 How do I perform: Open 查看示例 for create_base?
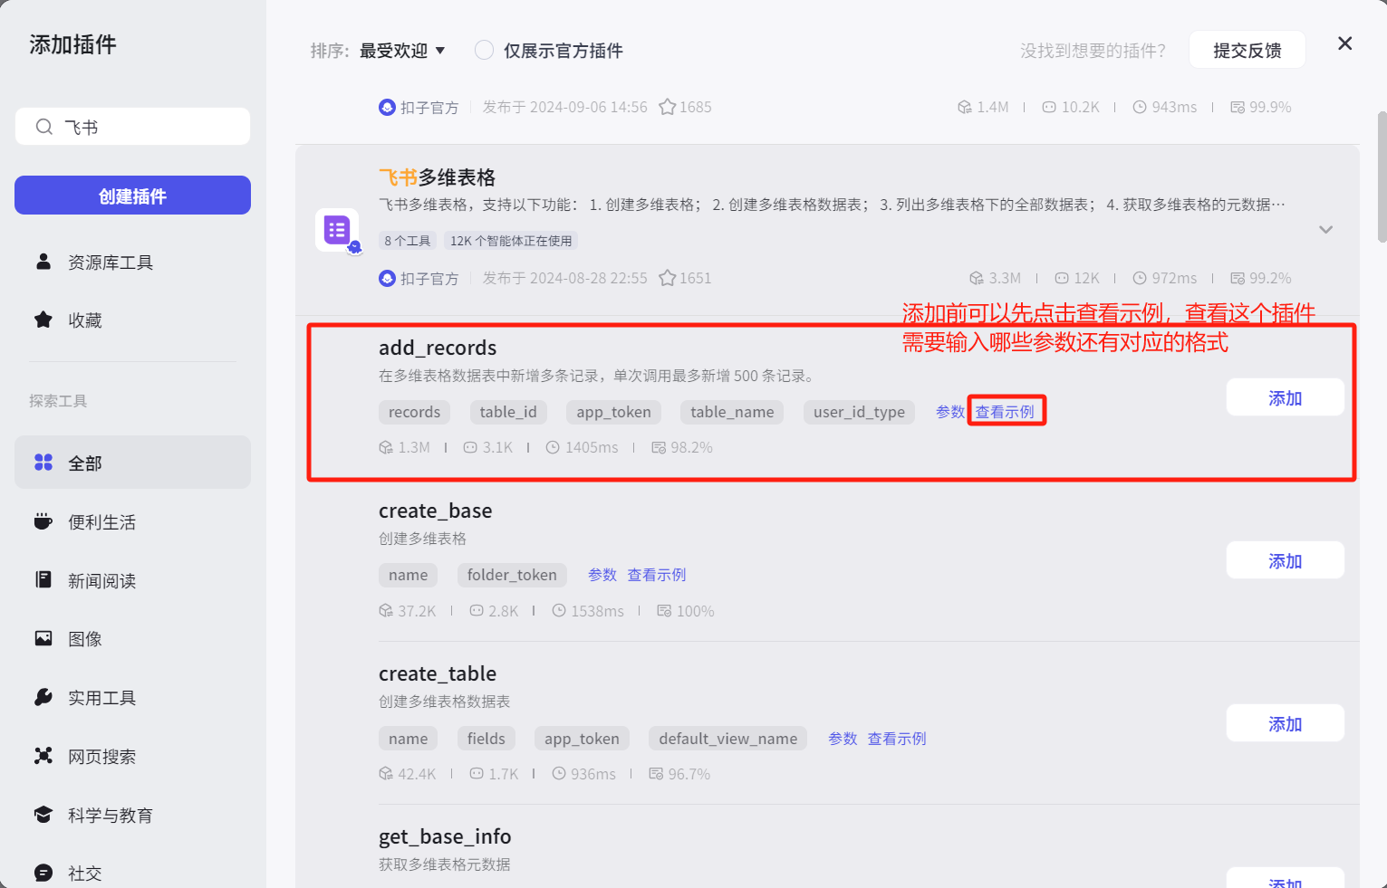click(657, 575)
